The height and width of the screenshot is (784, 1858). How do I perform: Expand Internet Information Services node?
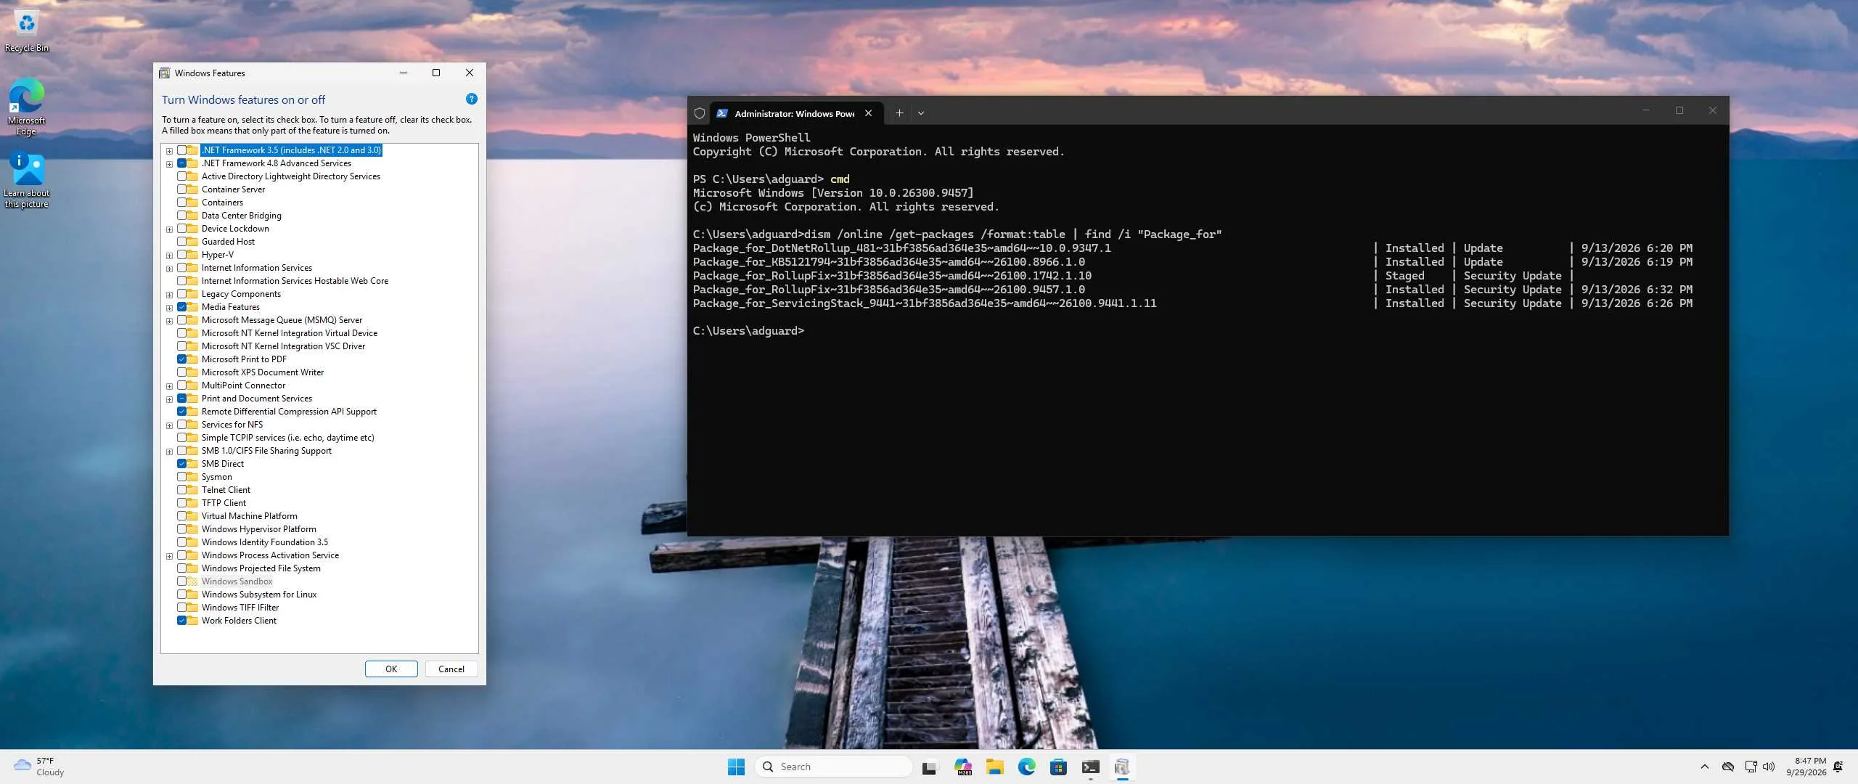pos(169,269)
